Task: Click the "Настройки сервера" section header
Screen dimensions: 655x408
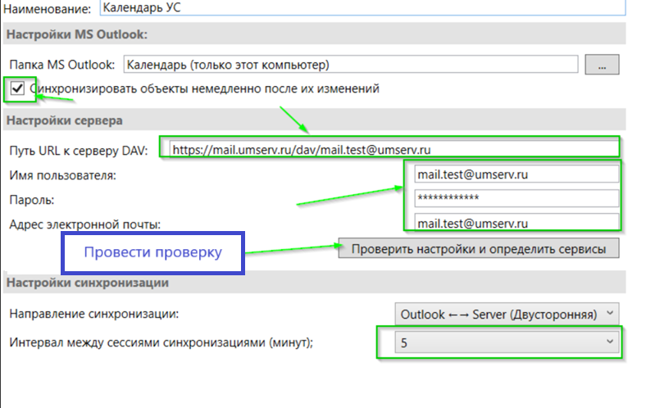Action: coord(64,120)
